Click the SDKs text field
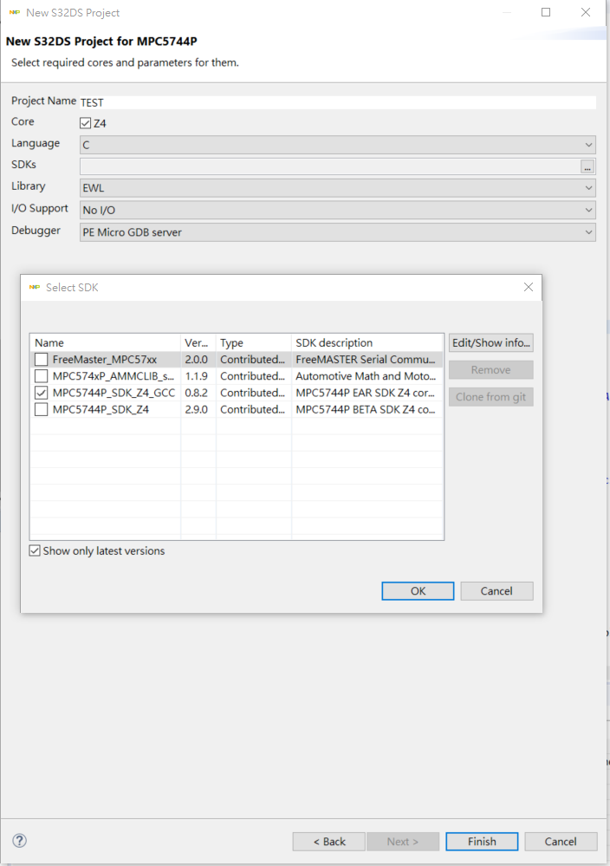 click(x=330, y=166)
